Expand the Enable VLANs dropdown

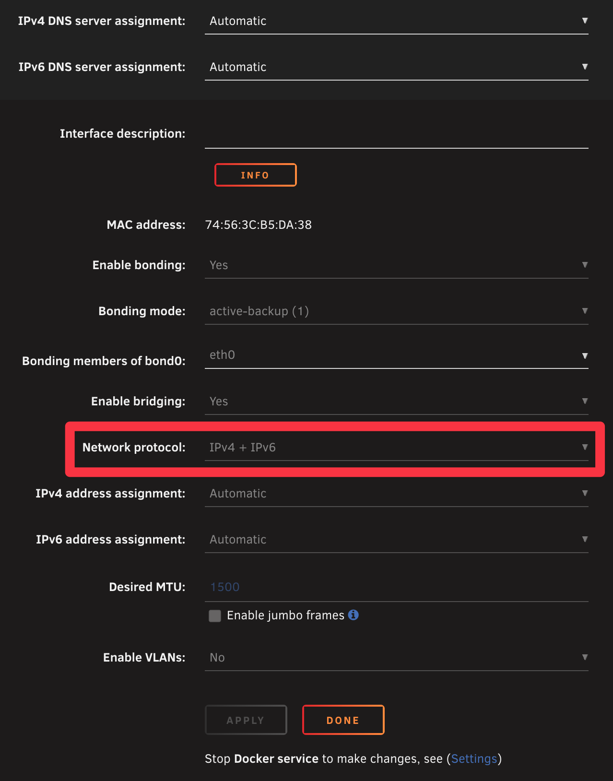coord(396,658)
